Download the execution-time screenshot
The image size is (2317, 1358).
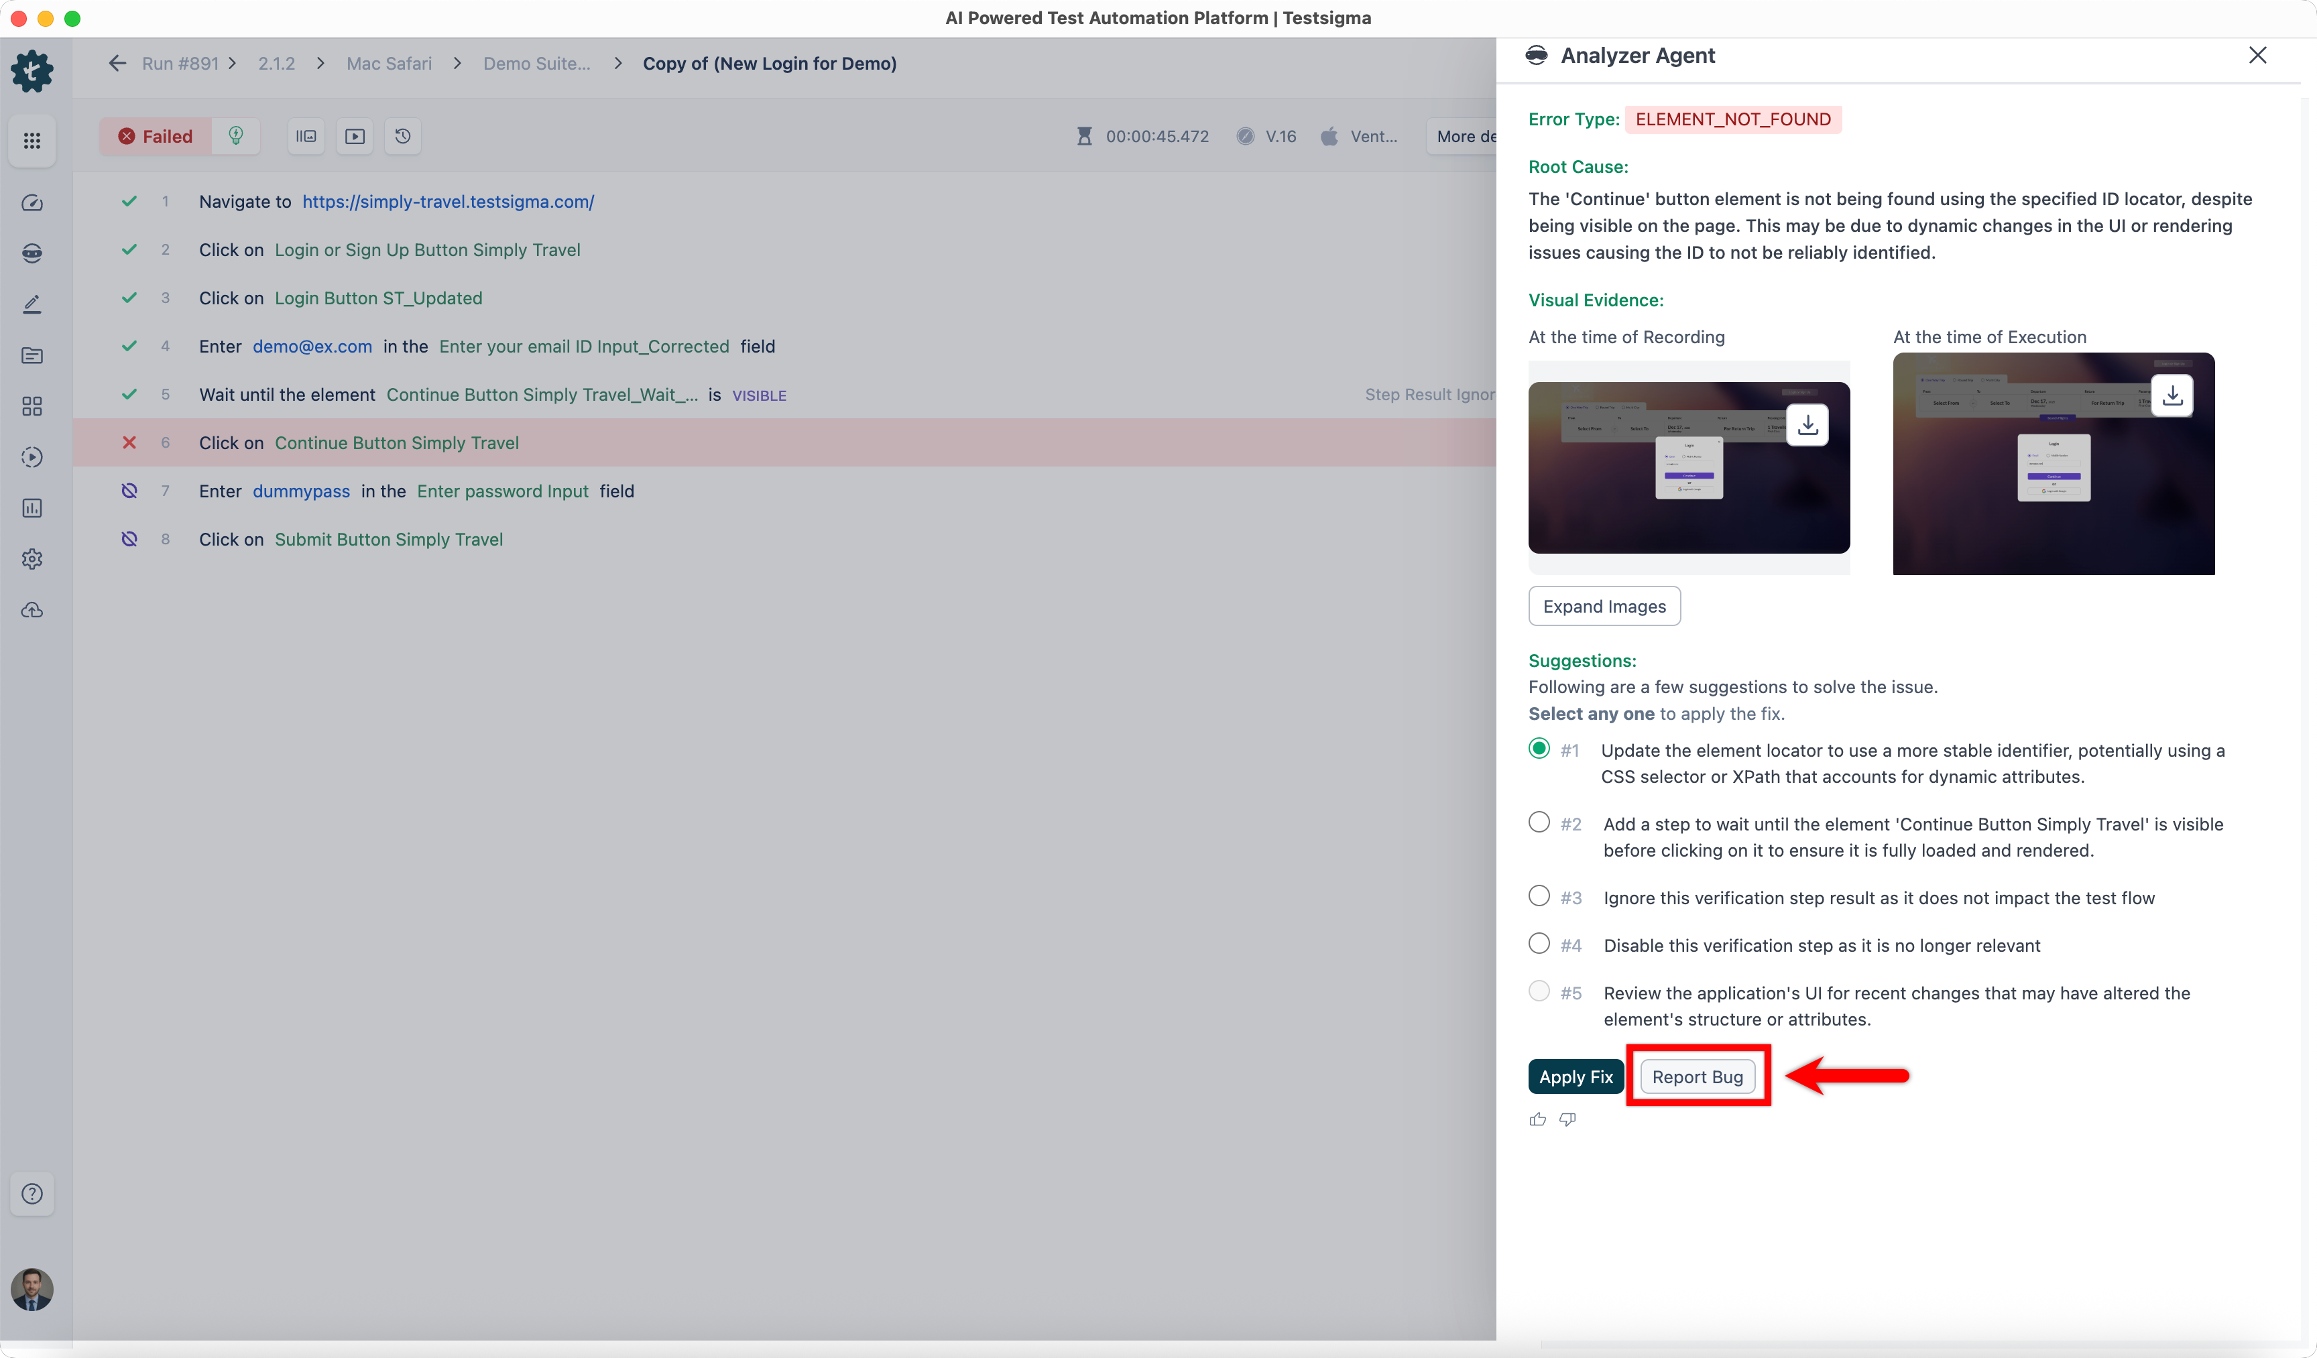(x=2172, y=395)
